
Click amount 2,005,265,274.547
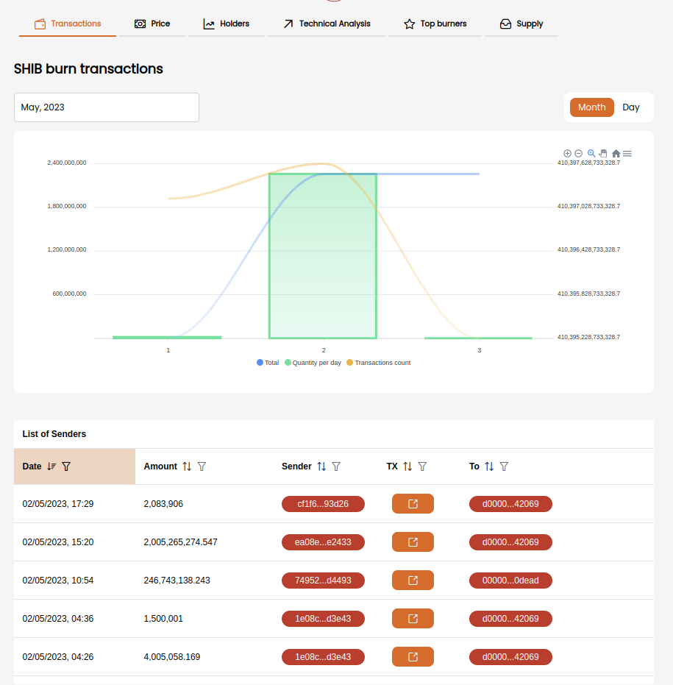coord(180,542)
